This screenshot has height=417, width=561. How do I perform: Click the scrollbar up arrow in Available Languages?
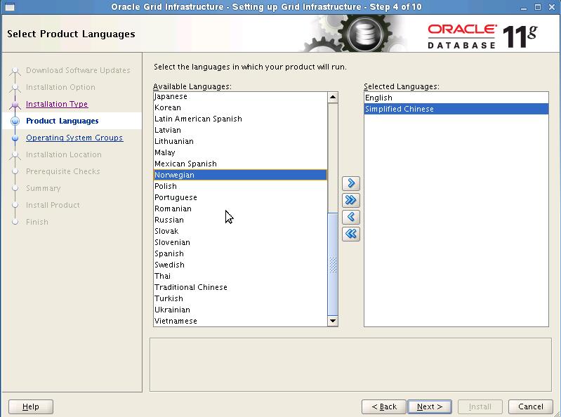(x=333, y=98)
